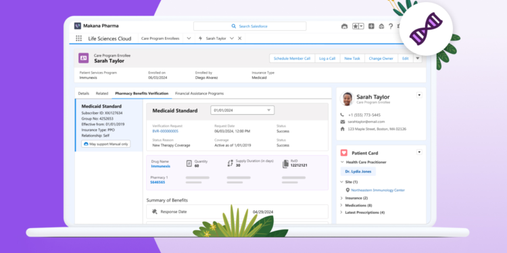507x253 pixels.
Task: Close the Sarah Taylor workspace tab
Action: click(239, 38)
